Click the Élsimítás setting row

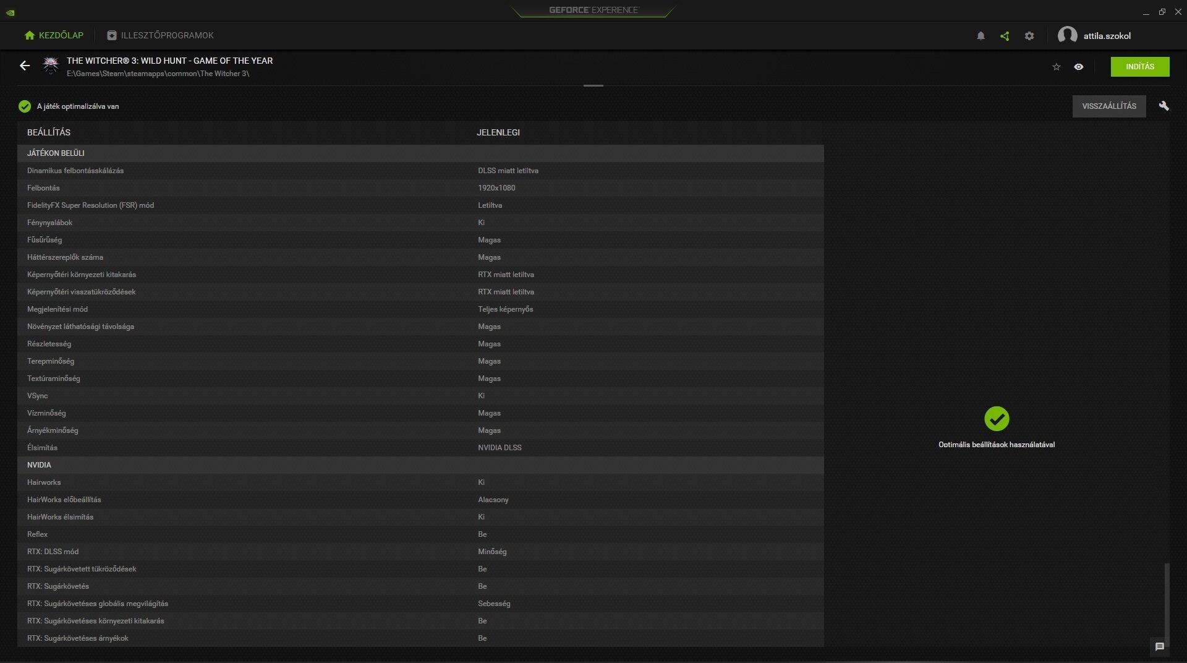pyautogui.click(x=420, y=448)
